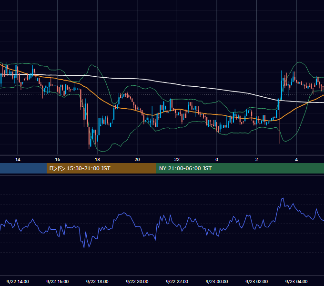324x286 pixels.
Task: Click the 16 hour label on price chart axis
Action: point(58,160)
